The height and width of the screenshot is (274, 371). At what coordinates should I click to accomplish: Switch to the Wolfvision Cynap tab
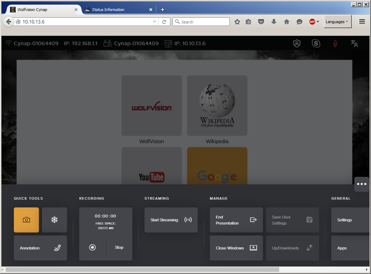[x=43, y=10]
